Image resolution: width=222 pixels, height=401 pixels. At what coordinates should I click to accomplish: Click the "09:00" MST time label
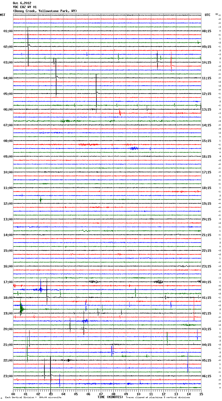[8, 157]
